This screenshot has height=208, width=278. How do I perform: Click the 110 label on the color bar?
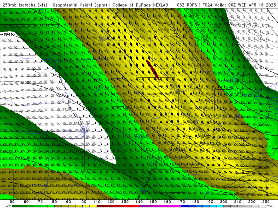(x=97, y=202)
